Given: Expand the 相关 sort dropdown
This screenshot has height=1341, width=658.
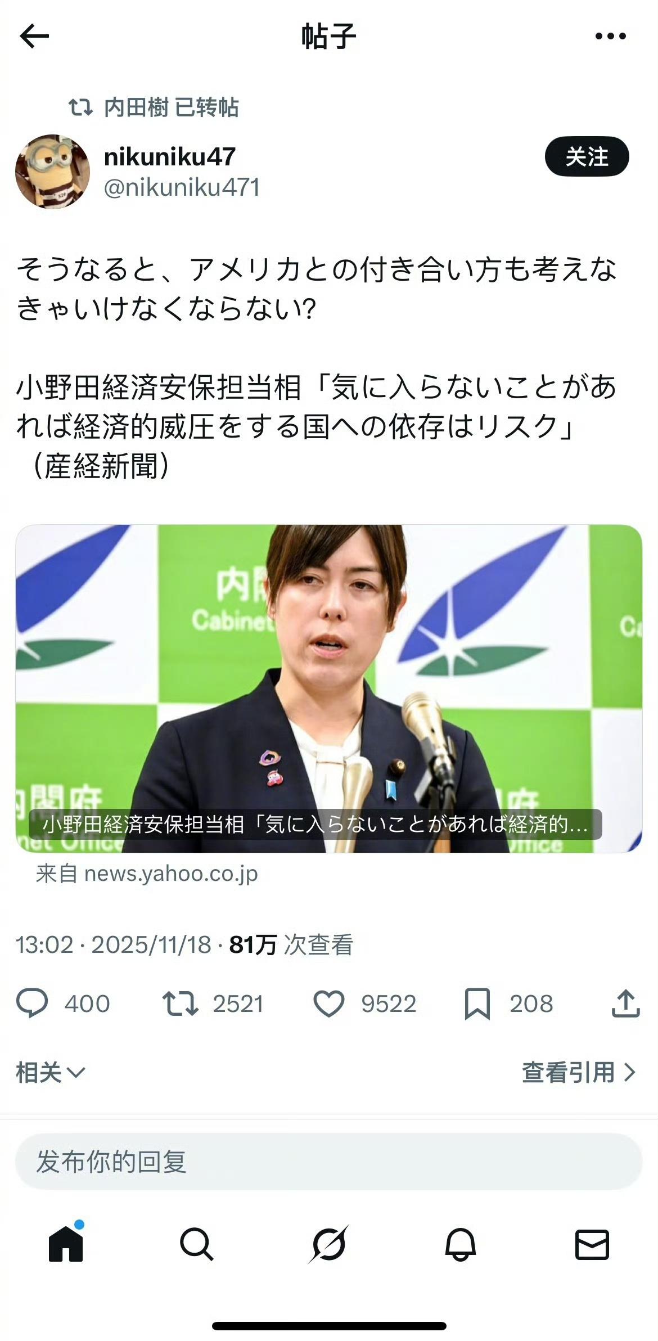Looking at the screenshot, I should (51, 1072).
